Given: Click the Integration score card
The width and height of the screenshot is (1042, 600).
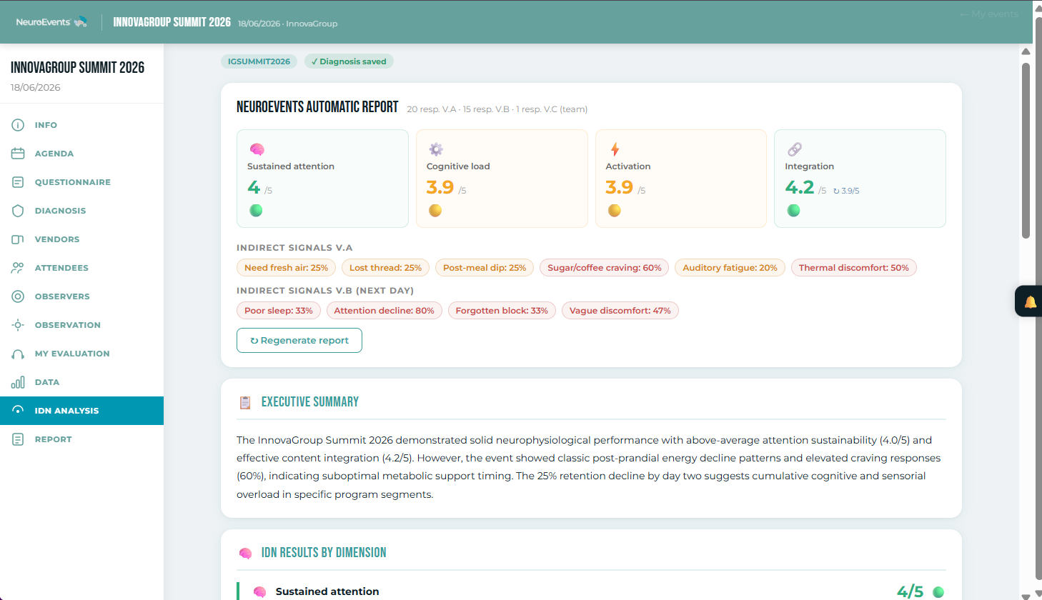Looking at the screenshot, I should coord(860,179).
